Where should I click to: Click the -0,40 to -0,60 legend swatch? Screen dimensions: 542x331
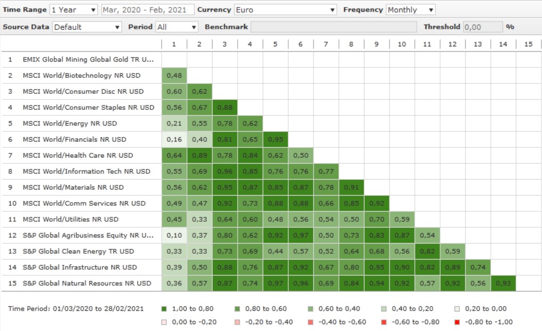click(310, 322)
